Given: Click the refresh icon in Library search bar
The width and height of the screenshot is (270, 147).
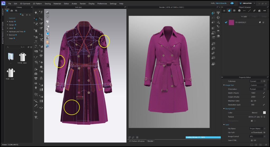Looking at the screenshot, I should pos(28,47).
